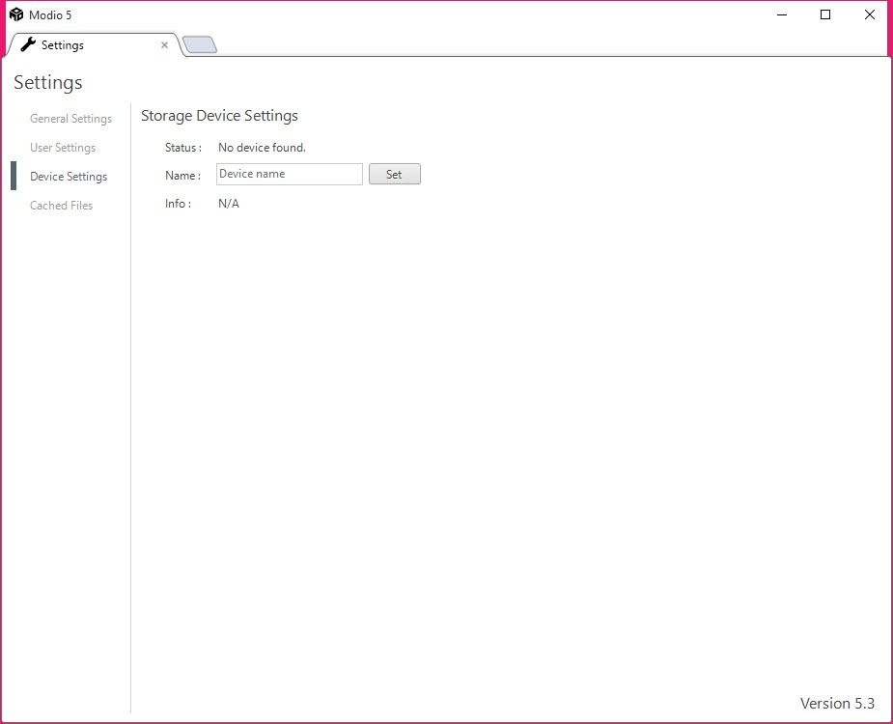Minimize the Modio 5 window
Image resolution: width=893 pixels, height=724 pixels.
(782, 14)
